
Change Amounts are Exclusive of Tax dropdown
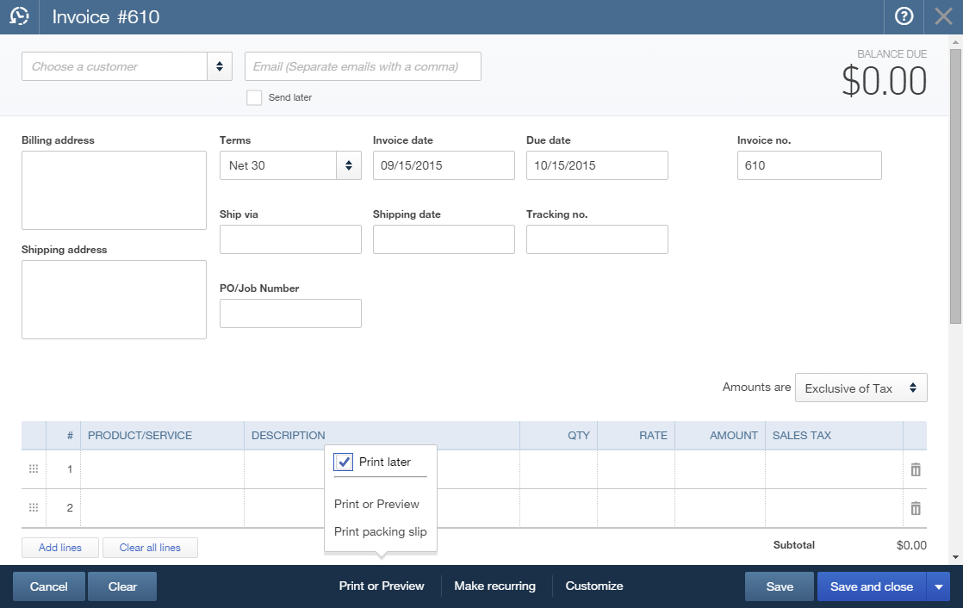861,388
